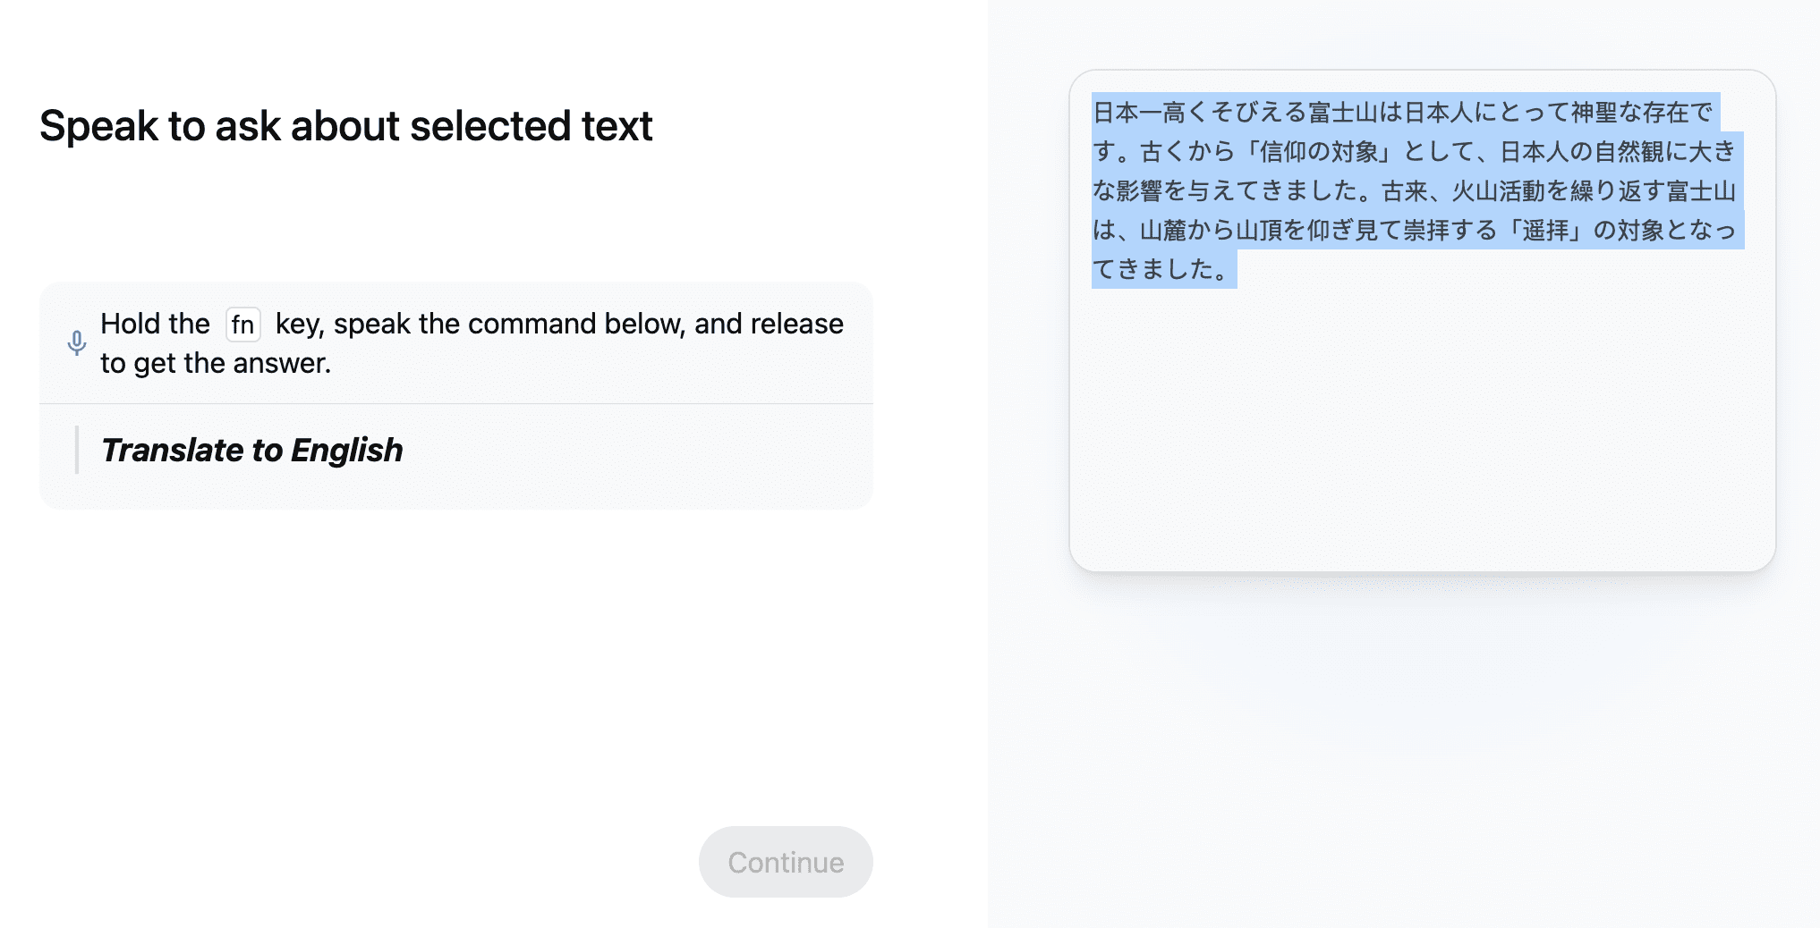
Task: Click the text "to get the answer."
Action: click(216, 363)
